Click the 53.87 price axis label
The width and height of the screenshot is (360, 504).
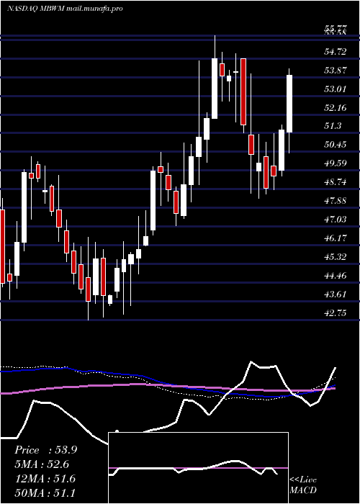click(x=336, y=70)
